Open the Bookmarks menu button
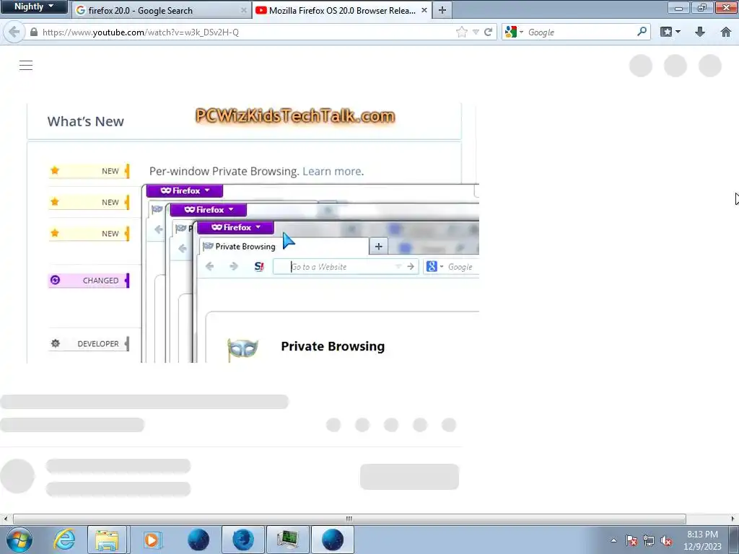This screenshot has height=554, width=739. click(x=670, y=32)
